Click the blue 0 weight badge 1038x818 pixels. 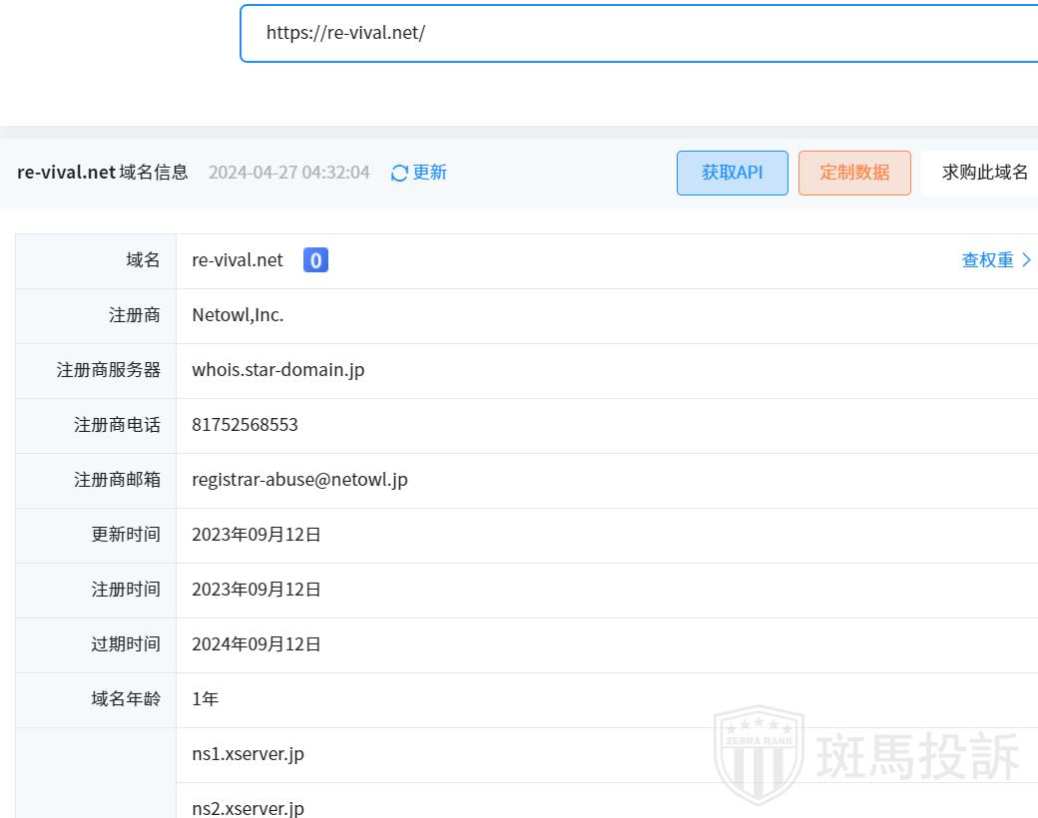(315, 260)
